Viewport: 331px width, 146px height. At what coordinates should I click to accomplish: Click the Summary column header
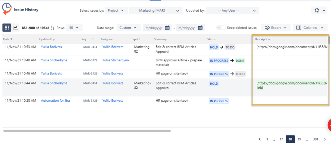[160, 39]
